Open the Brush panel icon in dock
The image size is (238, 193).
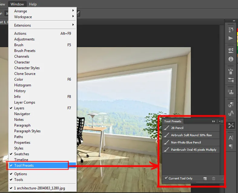231,71
